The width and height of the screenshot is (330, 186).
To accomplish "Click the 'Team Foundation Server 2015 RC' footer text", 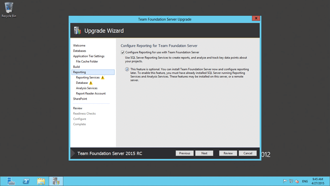I will click(x=110, y=153).
